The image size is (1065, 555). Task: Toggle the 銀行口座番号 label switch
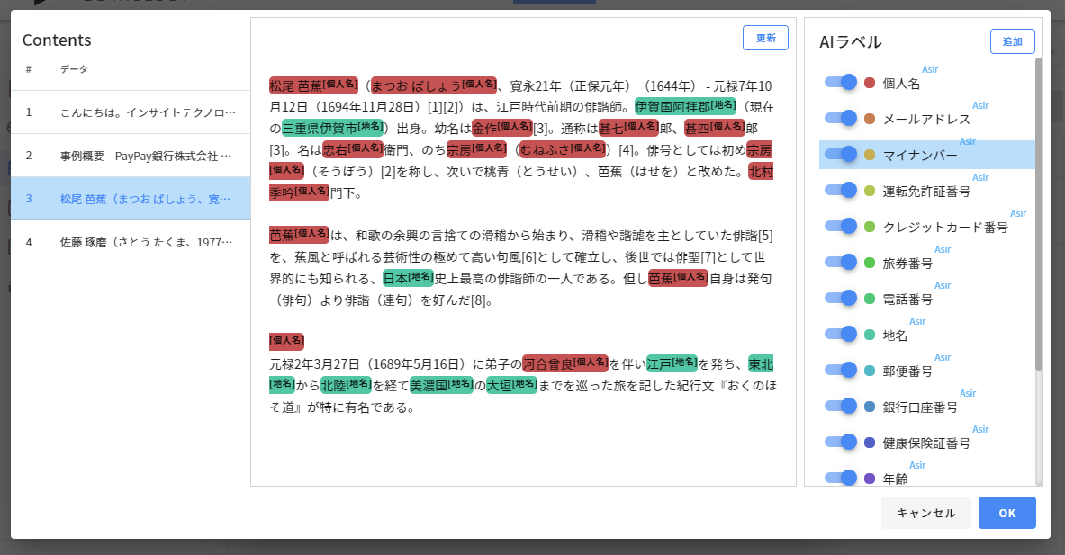tap(841, 406)
